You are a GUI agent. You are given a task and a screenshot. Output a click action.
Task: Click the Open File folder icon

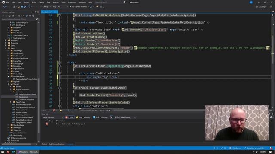(18, 7)
